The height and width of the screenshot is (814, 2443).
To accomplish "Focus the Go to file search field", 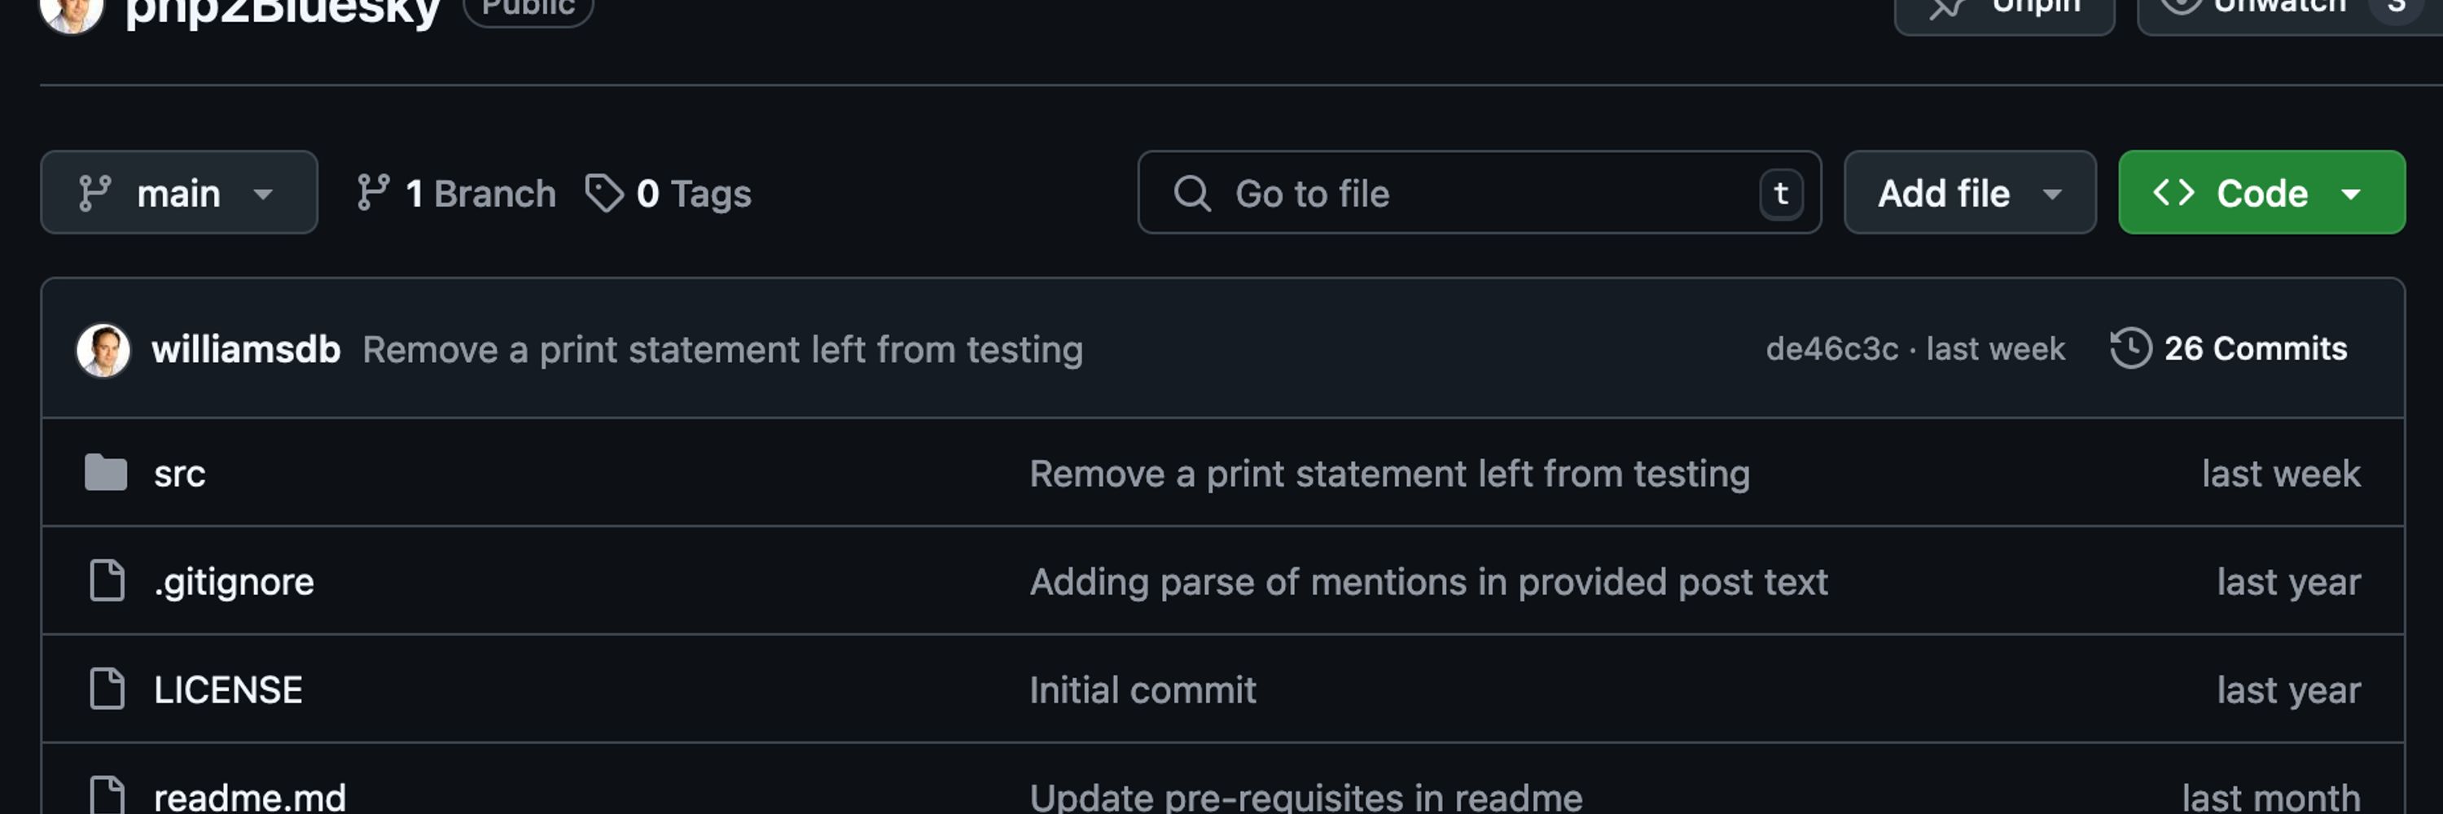I will (1480, 192).
